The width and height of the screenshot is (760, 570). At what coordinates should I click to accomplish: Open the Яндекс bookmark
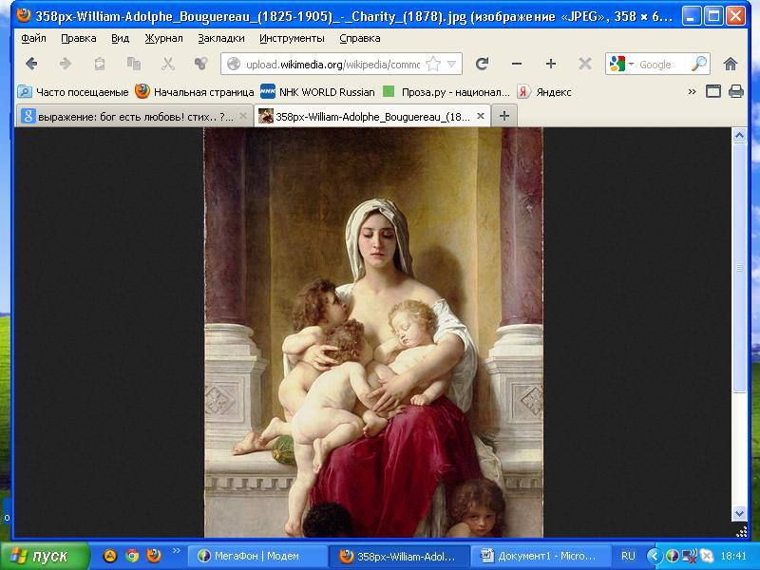pos(544,91)
